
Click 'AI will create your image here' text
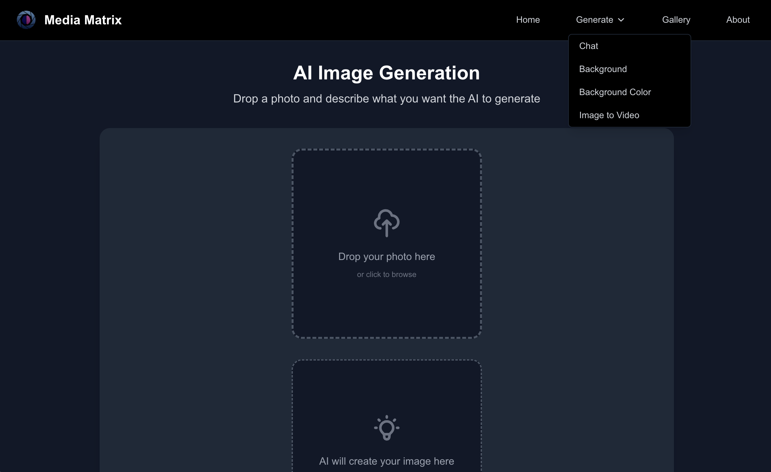386,461
